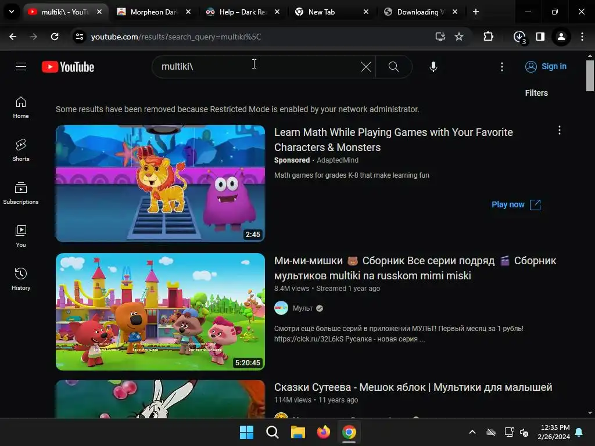The width and height of the screenshot is (595, 446).
Task: Open Мульт channel name link
Action: (303, 308)
